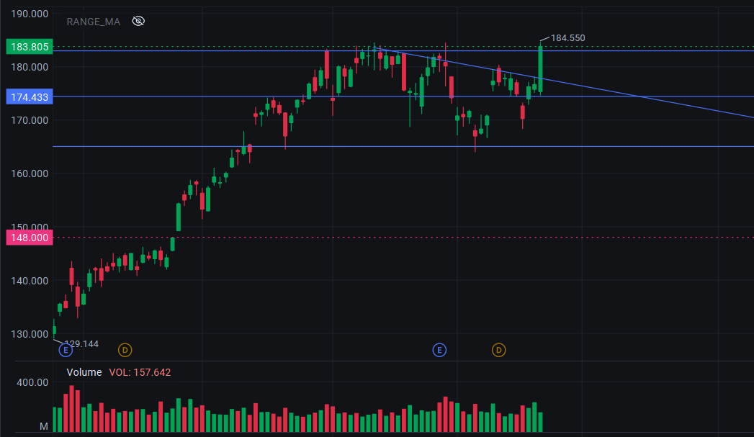The width and height of the screenshot is (754, 437).
Task: Toggle RANGE_MA indicator visibility eye icon
Action: 138,21
